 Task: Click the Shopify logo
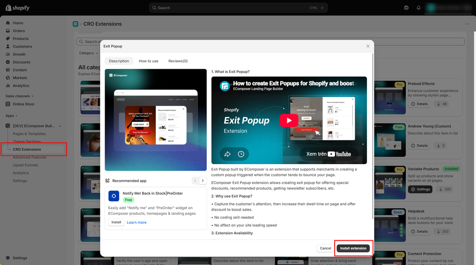point(18,7)
